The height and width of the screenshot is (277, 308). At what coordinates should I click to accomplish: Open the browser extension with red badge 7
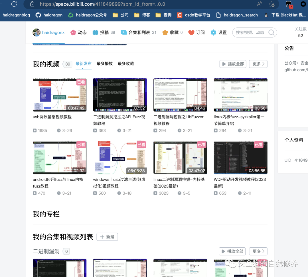point(289,4)
